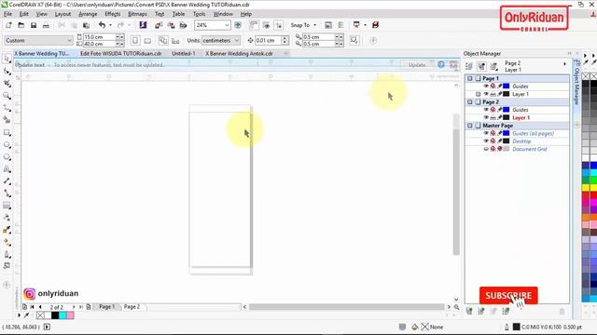
Task: Toggle visibility of Desktop layer
Action: coord(486,141)
